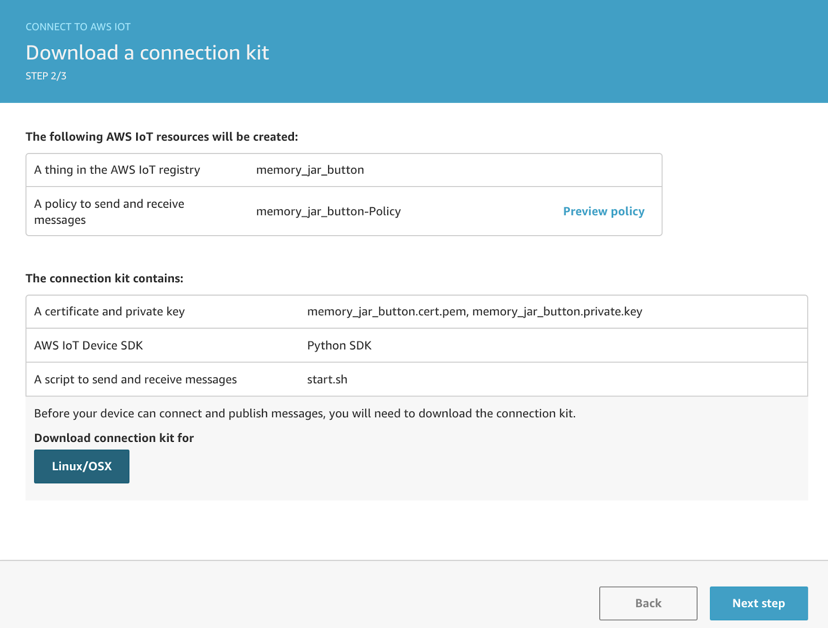
Task: Click the 'Before your device can connect' notice
Action: tap(305, 413)
